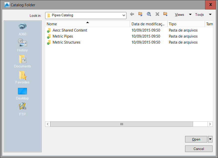Screen dimensions: 218x158
Task: Click the Open button
Action: click(x=196, y=139)
